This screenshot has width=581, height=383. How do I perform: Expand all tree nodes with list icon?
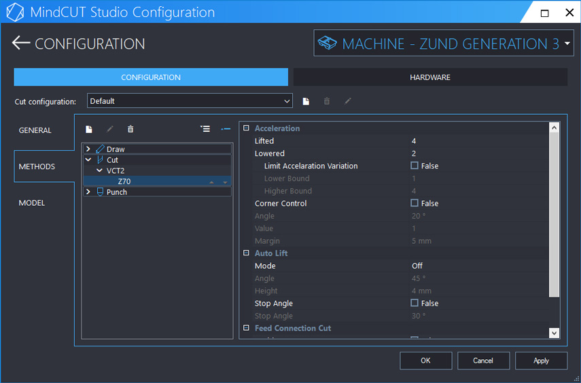(x=205, y=128)
